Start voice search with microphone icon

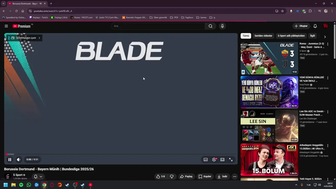[222, 26]
